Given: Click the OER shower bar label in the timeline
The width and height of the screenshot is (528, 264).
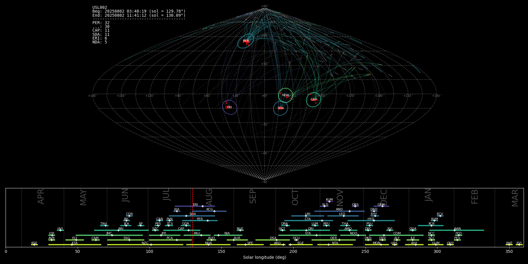Looking at the screenshot, I should pos(334,238).
